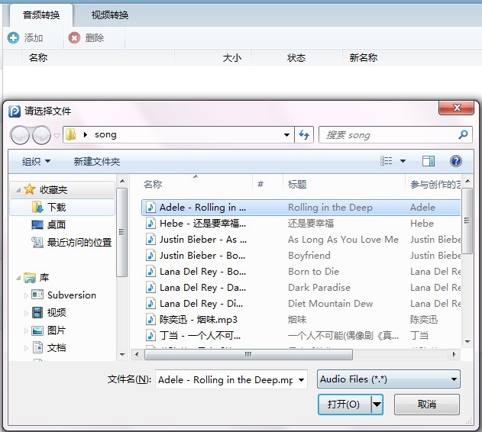Click the music icon of 丁当 - 一个人不可...
The width and height of the screenshot is (482, 432).
click(150, 336)
